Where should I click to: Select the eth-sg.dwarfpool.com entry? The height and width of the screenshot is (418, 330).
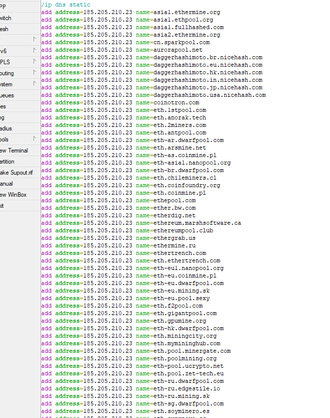[x=132, y=403]
